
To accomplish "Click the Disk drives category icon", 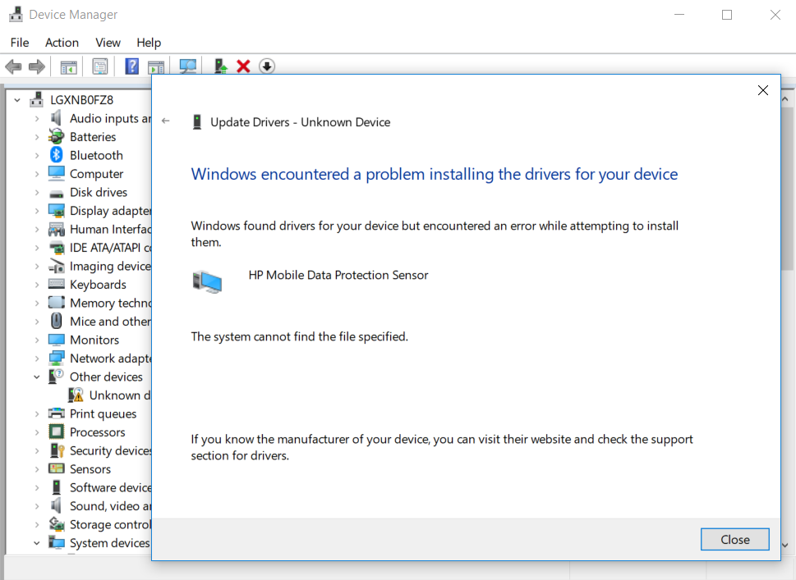I will click(x=57, y=193).
